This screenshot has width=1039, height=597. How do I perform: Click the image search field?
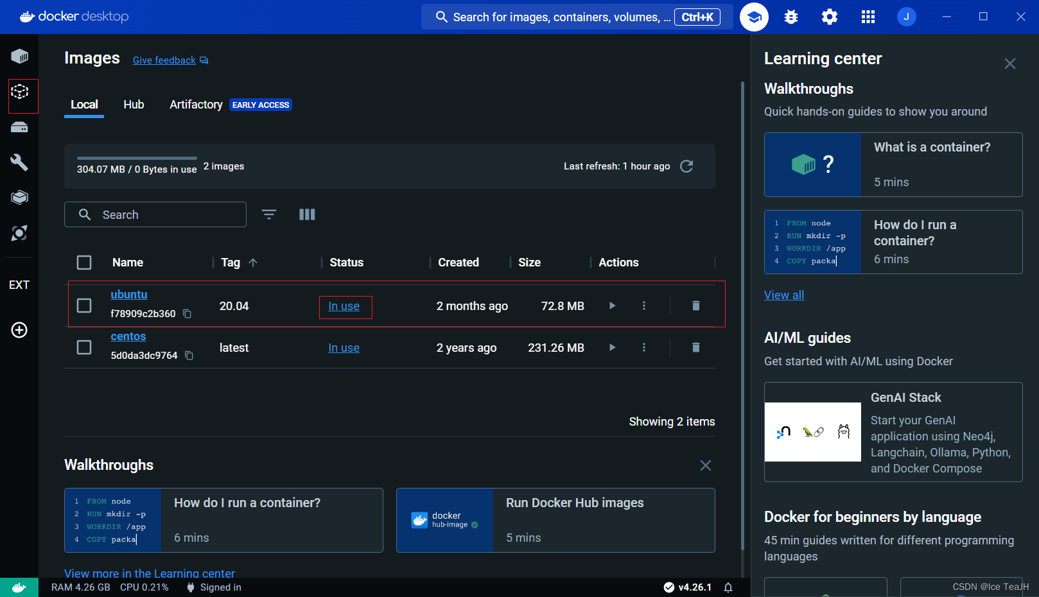point(155,214)
